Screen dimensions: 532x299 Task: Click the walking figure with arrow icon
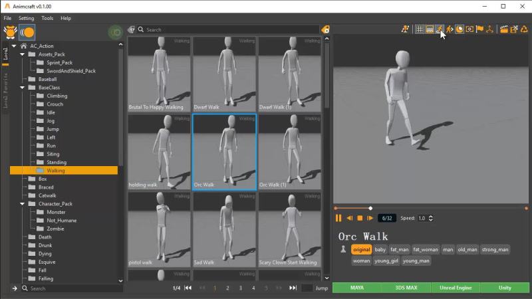click(450, 29)
